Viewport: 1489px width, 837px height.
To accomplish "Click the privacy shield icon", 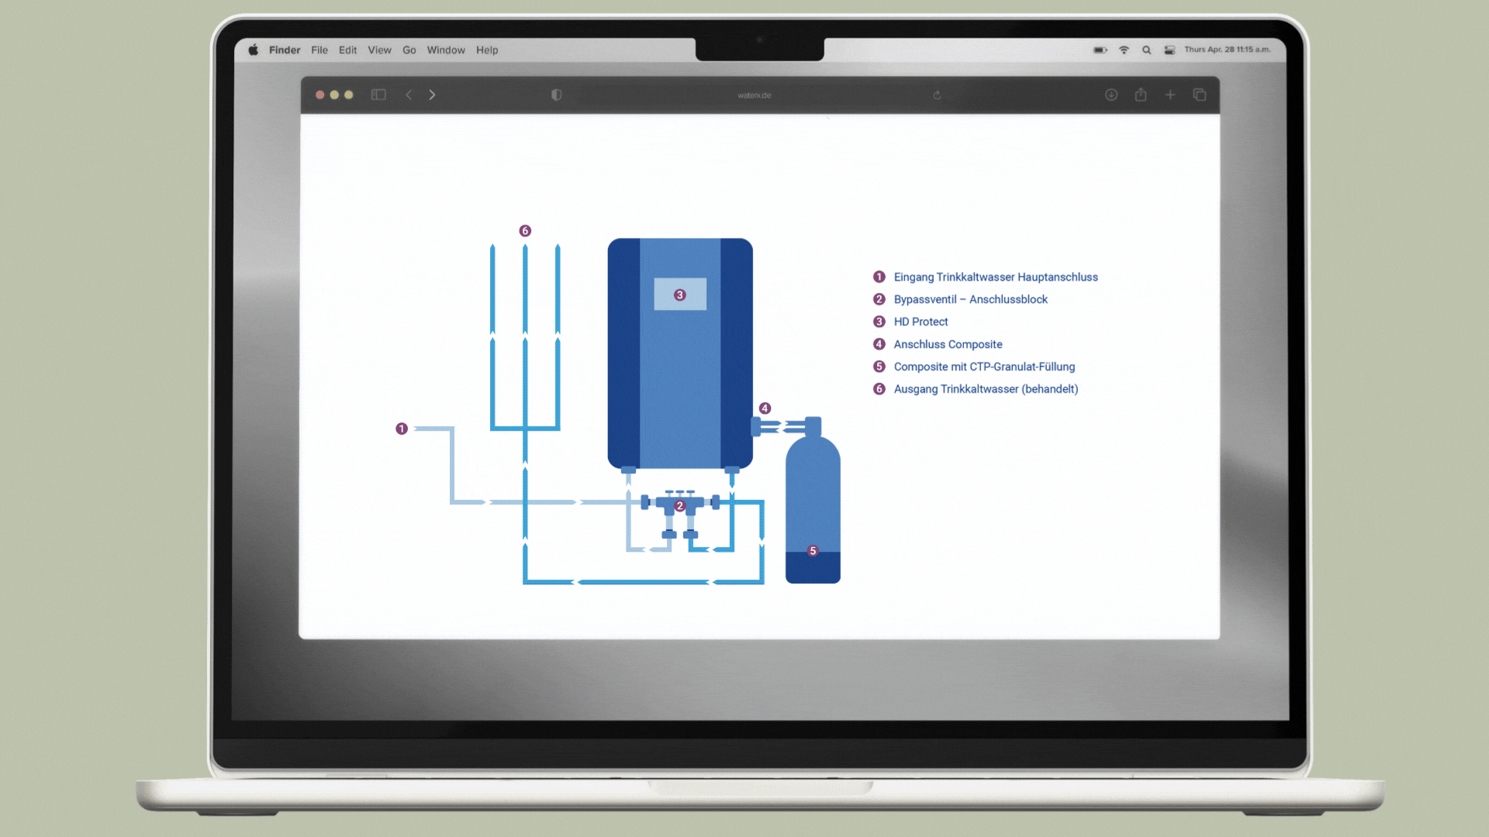I will tap(556, 95).
